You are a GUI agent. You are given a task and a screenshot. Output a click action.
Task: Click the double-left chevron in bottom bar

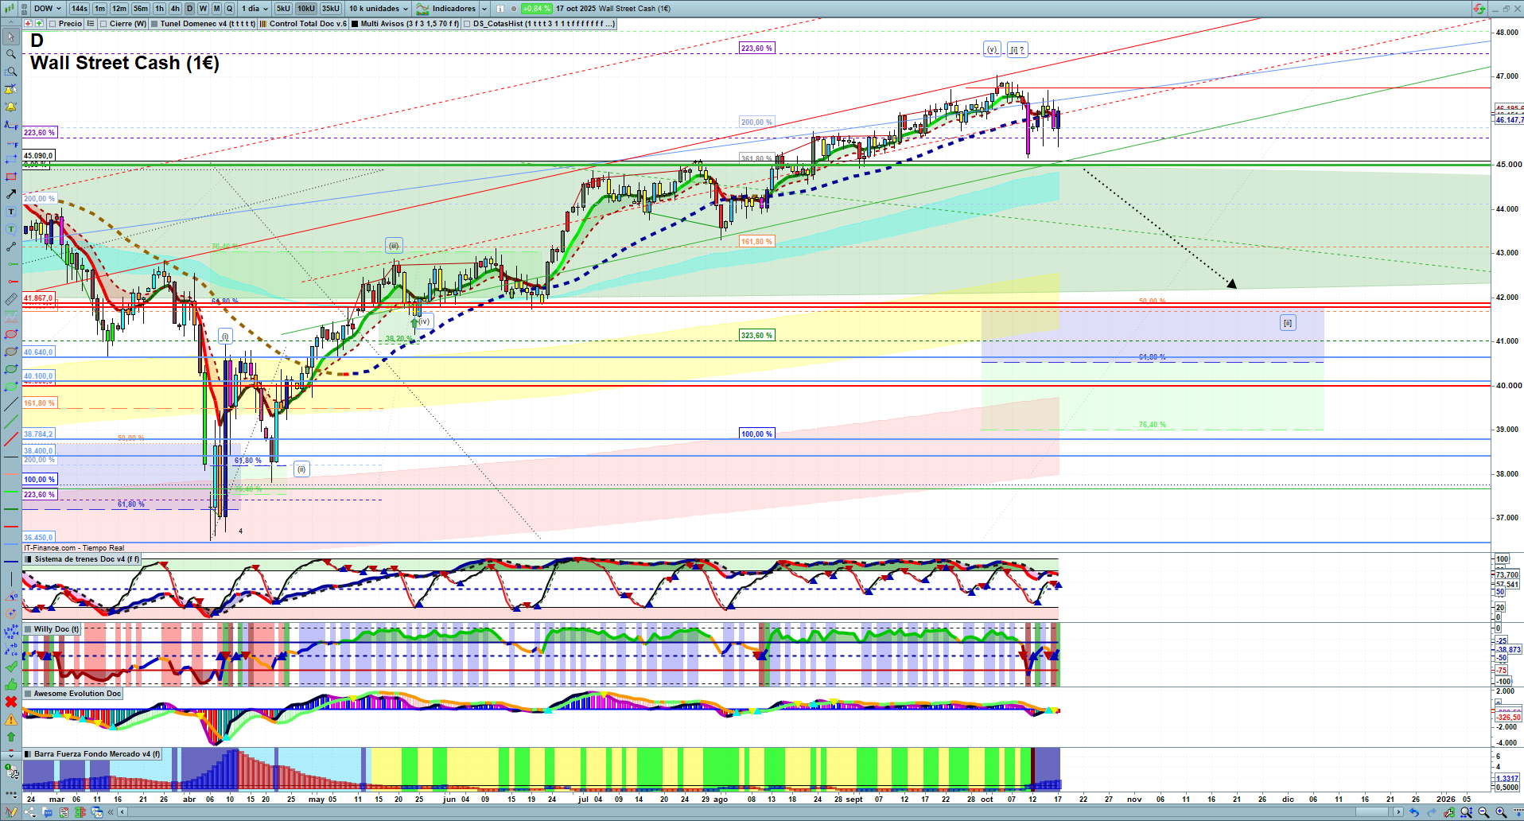pos(111,812)
